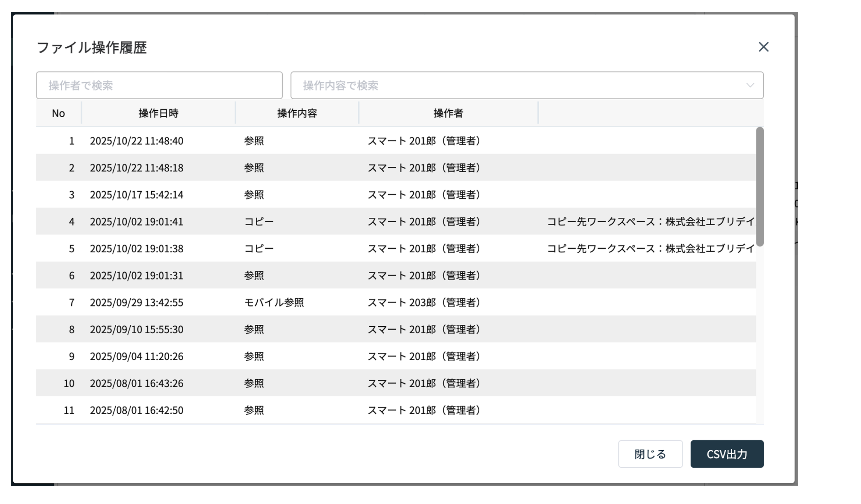Image resolution: width=861 pixels, height=504 pixels.
Task: Select row 1 dated 2025/10/22 11:48:40
Action: coord(137,141)
